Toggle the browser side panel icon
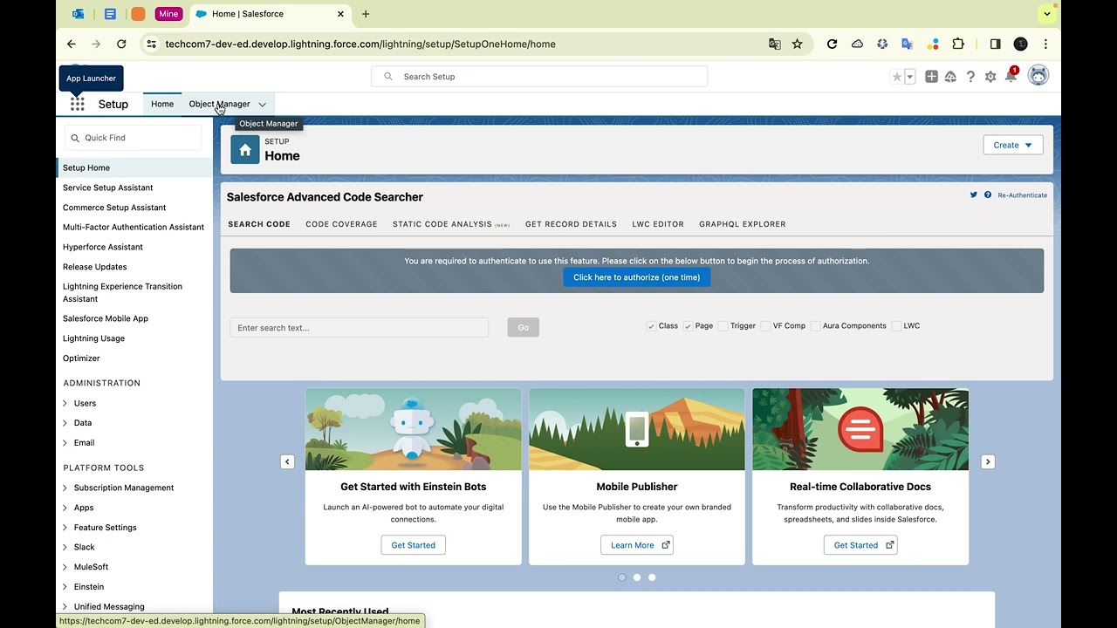The height and width of the screenshot is (628, 1117). (995, 44)
